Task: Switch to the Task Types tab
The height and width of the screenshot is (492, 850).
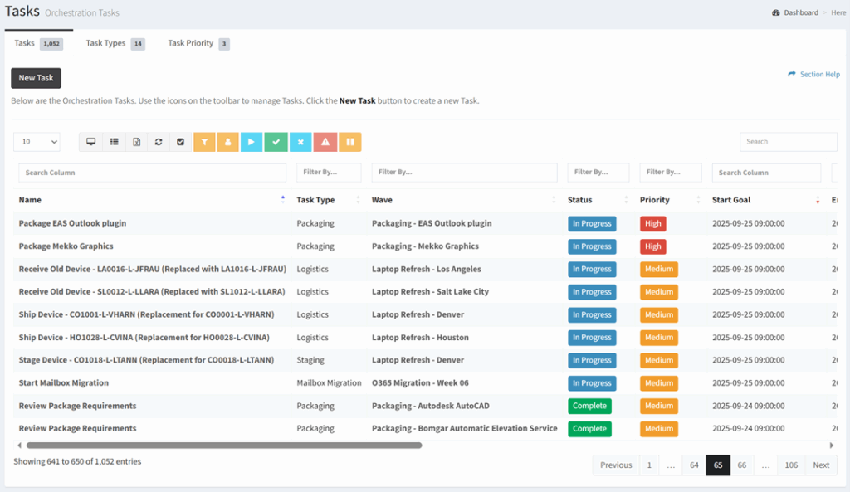Action: 107,43
